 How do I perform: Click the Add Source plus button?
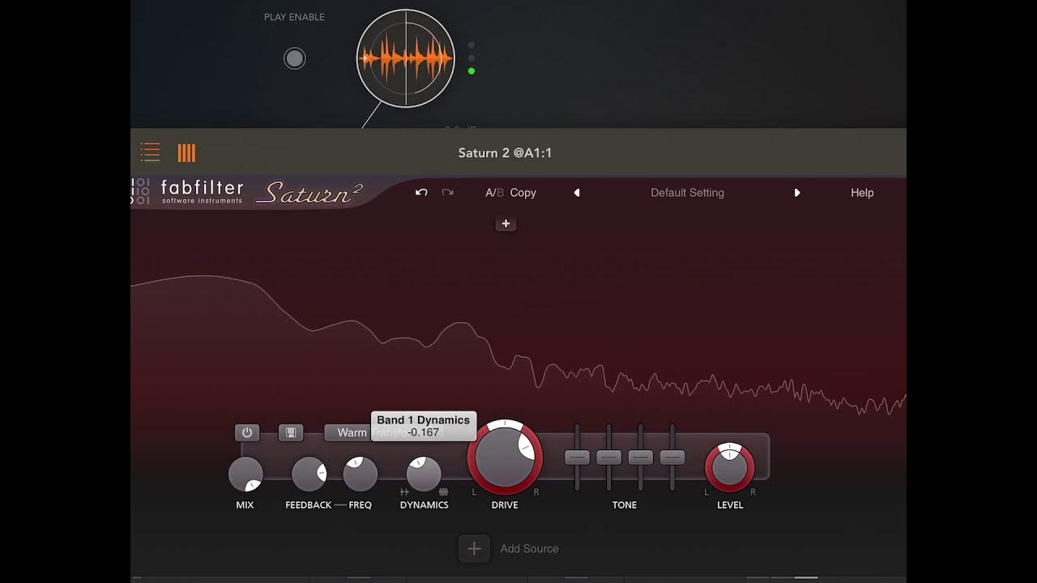pos(475,548)
